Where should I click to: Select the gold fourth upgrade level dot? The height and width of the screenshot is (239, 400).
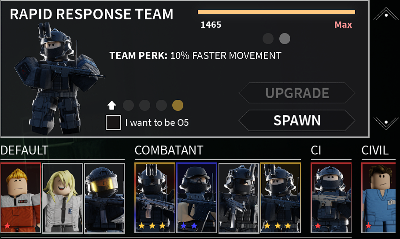coord(178,105)
